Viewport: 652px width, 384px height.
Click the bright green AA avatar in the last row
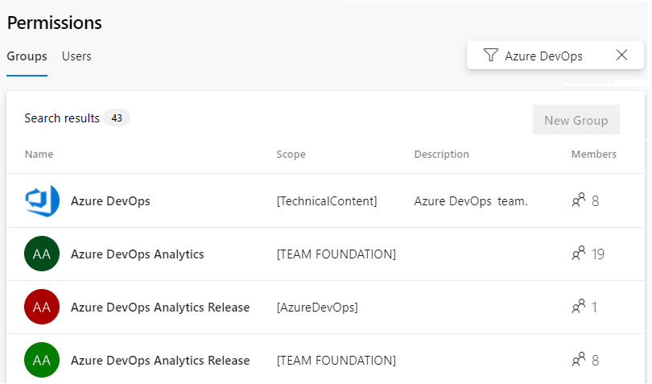pyautogui.click(x=42, y=360)
